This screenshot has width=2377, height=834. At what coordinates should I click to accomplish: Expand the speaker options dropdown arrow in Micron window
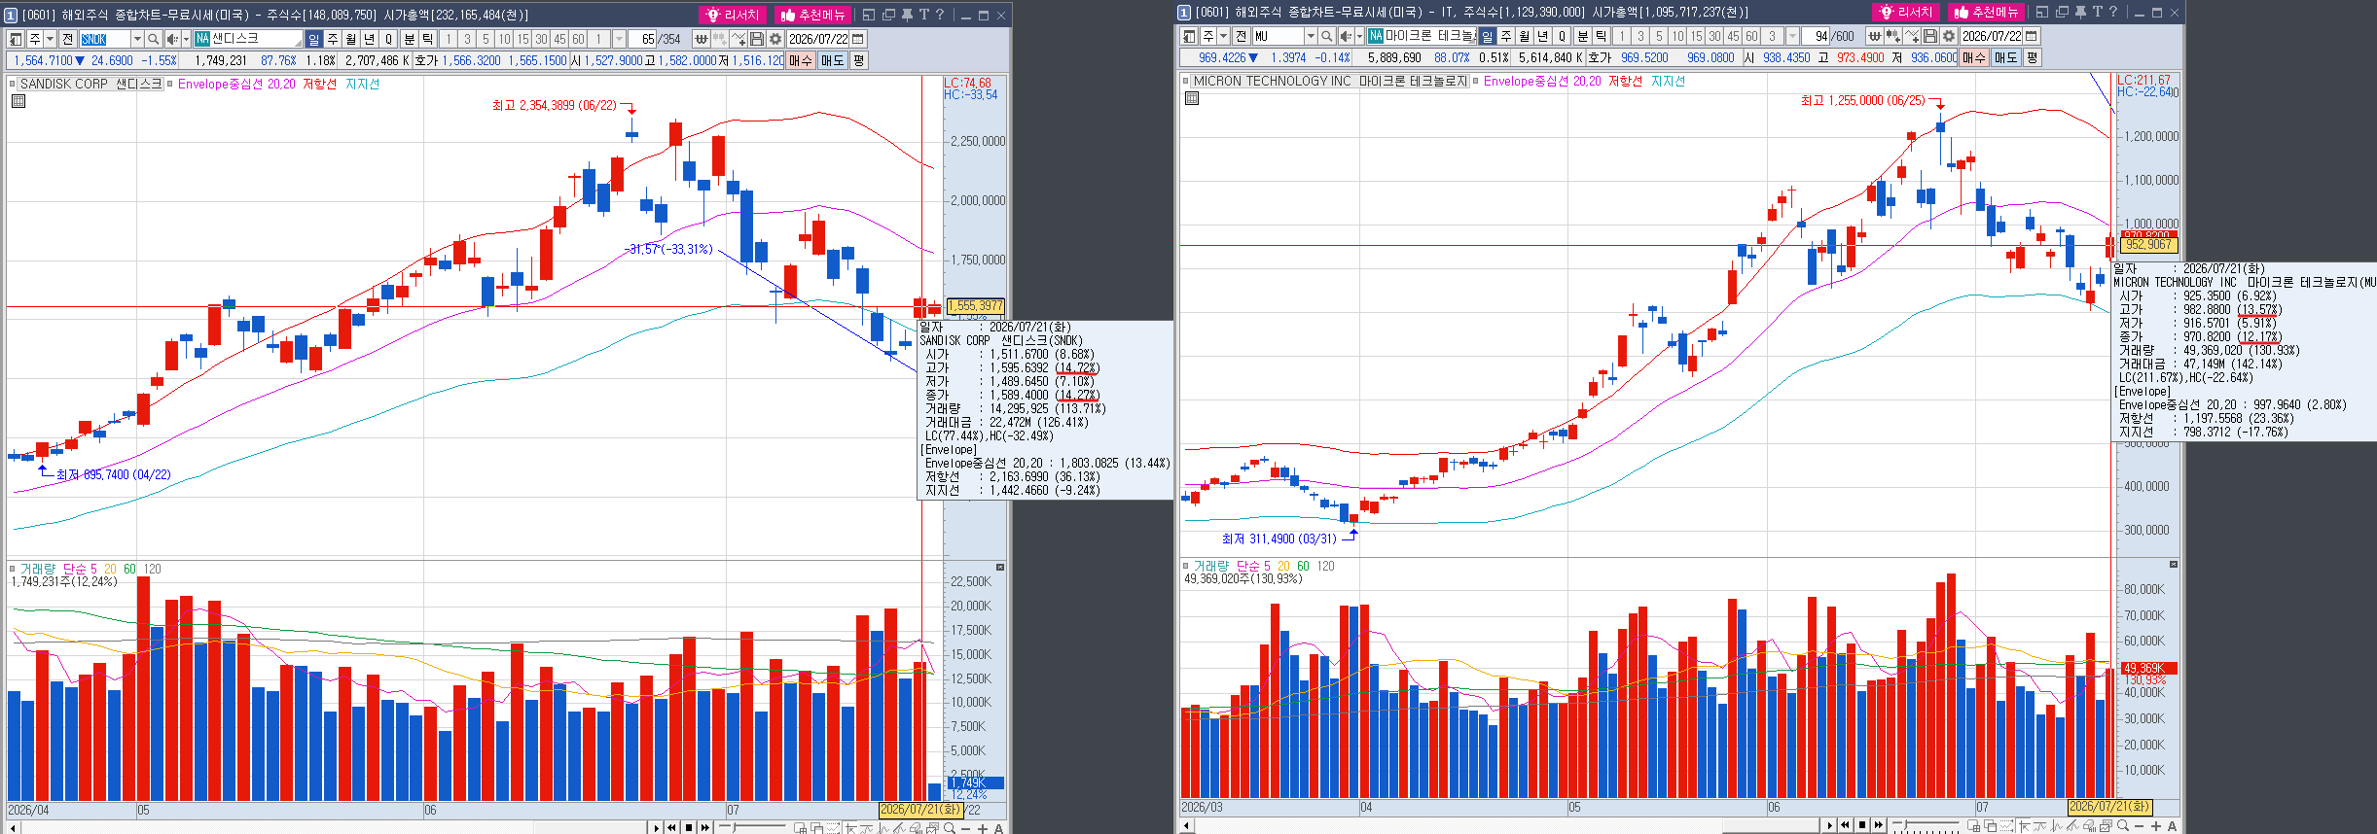pyautogui.click(x=1359, y=36)
